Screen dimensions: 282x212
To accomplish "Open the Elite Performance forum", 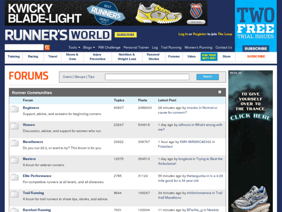I will [x=37, y=176].
